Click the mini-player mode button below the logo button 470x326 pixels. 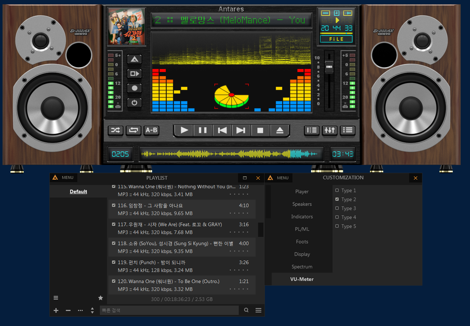point(134,74)
